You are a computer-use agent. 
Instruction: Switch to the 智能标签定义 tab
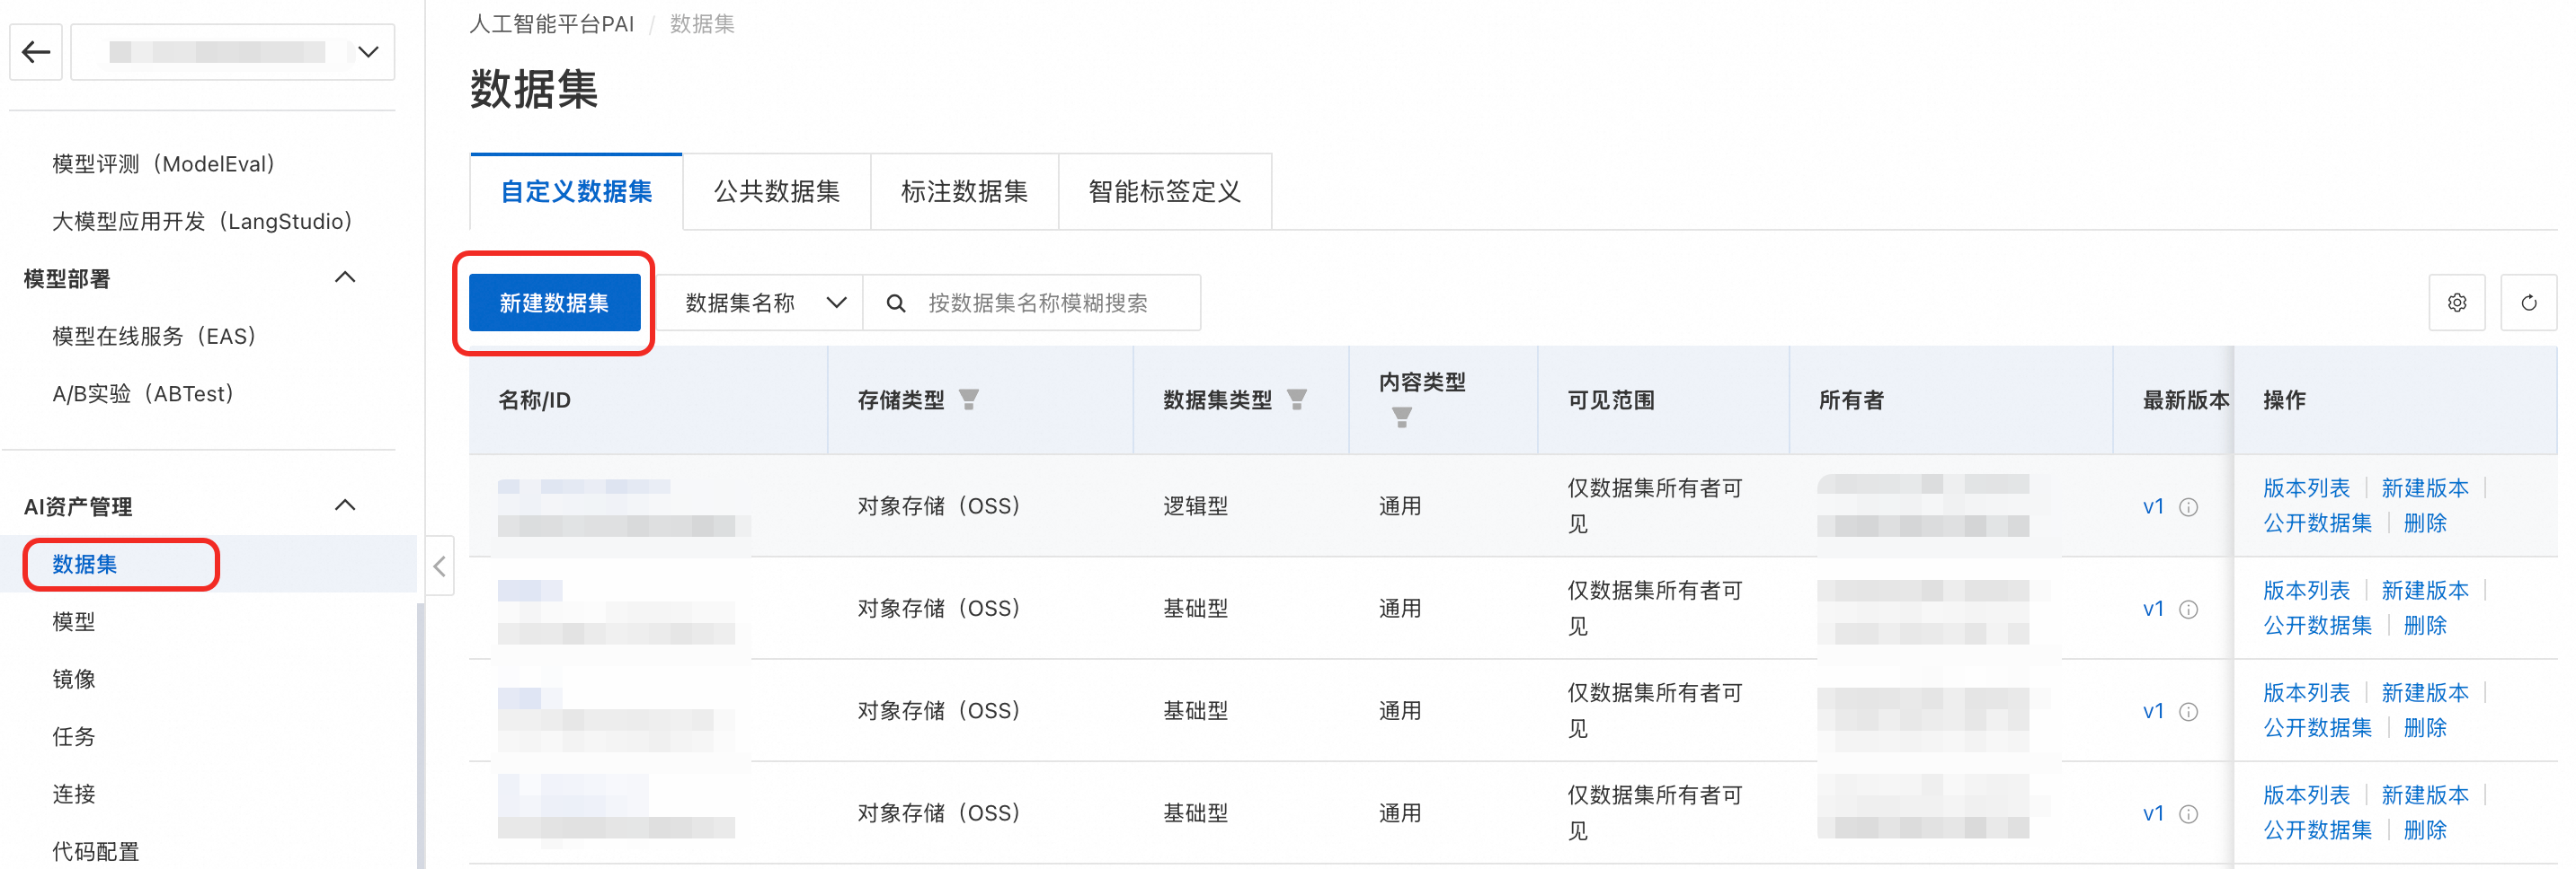point(1164,192)
